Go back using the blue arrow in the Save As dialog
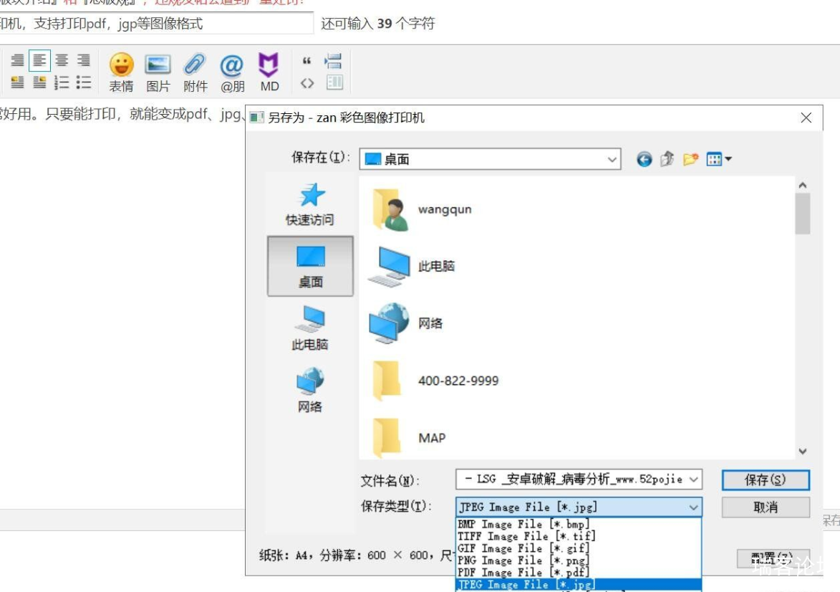 point(645,159)
